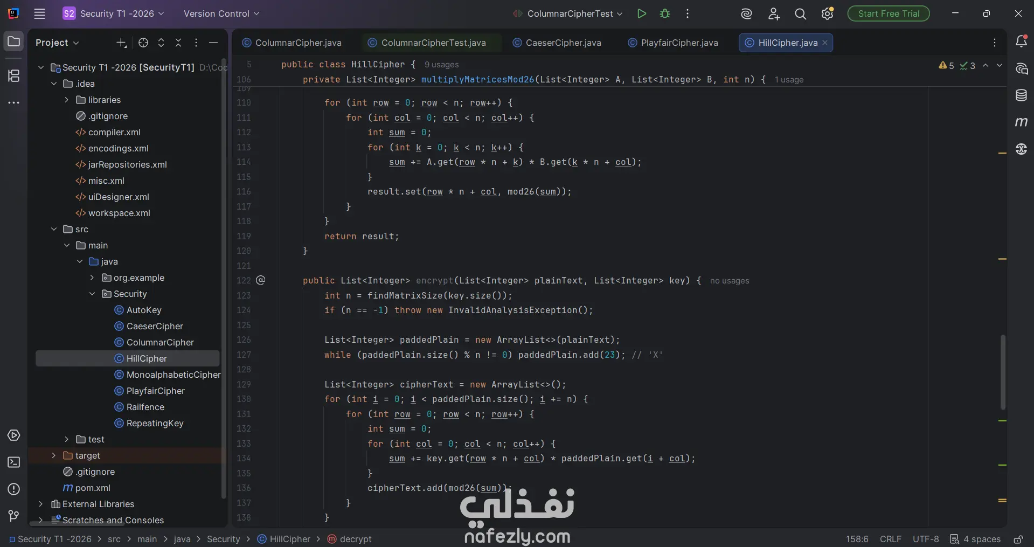Click the Start Free Trial button
The image size is (1034, 547).
889,13
